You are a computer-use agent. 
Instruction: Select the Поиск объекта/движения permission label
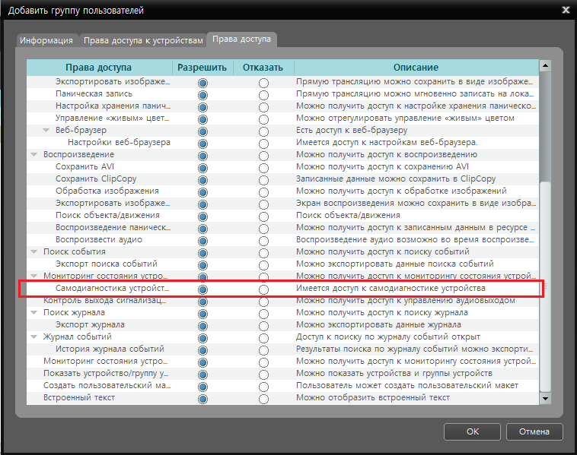[107, 215]
